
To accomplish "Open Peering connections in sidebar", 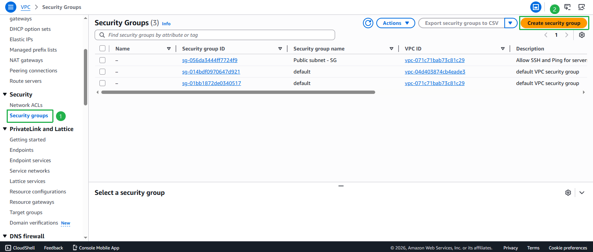I will 33,71.
